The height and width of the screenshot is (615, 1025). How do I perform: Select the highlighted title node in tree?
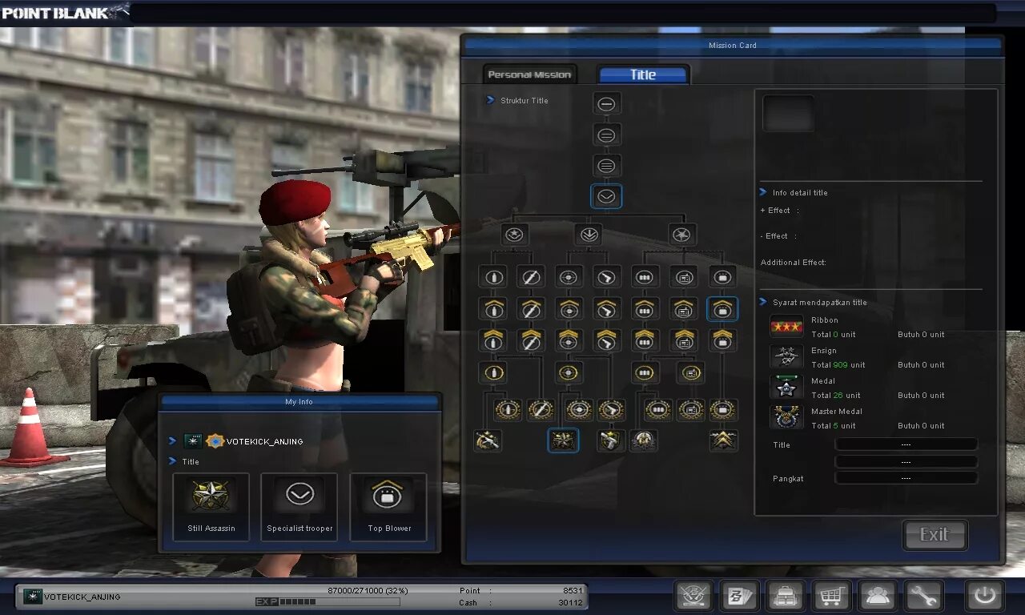[722, 309]
